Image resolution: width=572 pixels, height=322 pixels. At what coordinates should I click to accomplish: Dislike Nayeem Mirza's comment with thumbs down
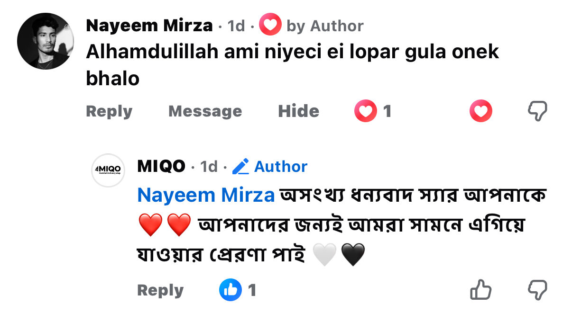(537, 111)
